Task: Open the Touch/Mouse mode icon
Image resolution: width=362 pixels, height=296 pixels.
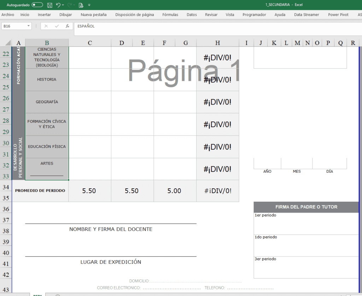Action: [x=81, y=5]
